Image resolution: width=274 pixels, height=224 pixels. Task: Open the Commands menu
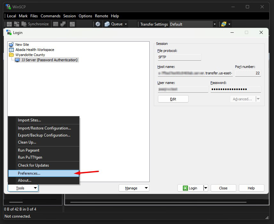click(x=51, y=16)
